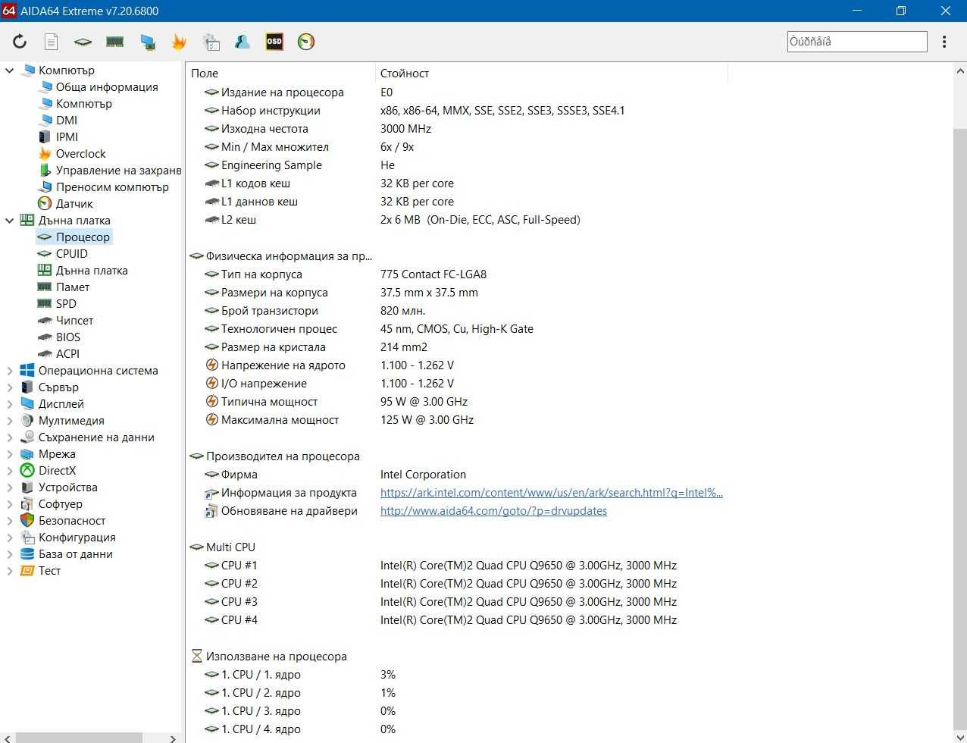967x743 pixels.
Task: Open the SPD tree item
Action: 66,304
